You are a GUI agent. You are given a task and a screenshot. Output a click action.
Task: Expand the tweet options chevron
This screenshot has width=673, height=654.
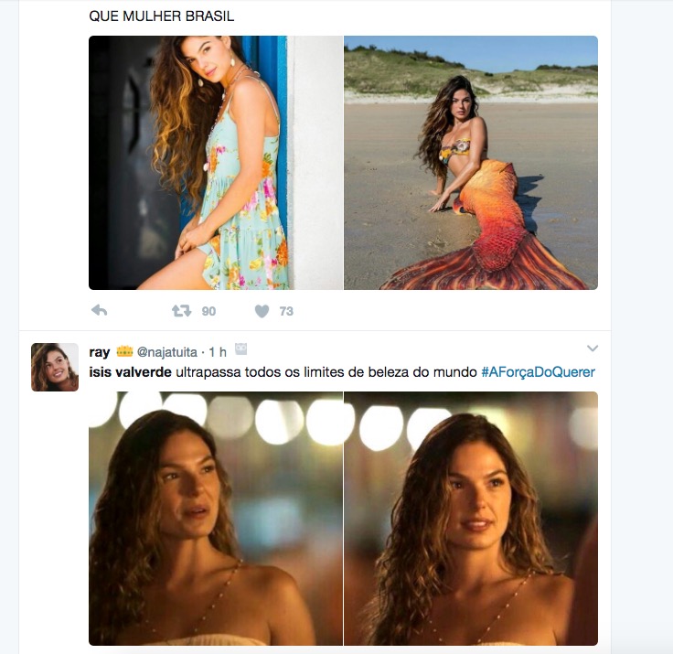593,348
